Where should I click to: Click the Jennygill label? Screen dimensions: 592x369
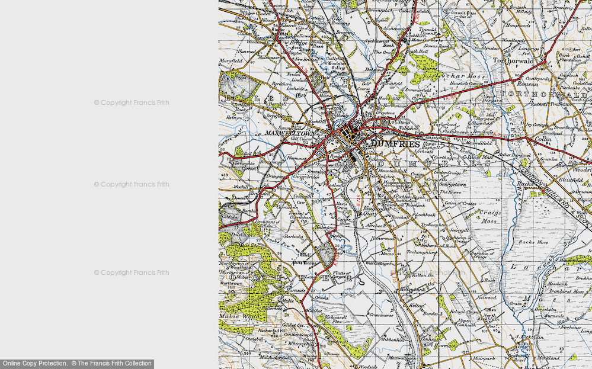(459, 230)
